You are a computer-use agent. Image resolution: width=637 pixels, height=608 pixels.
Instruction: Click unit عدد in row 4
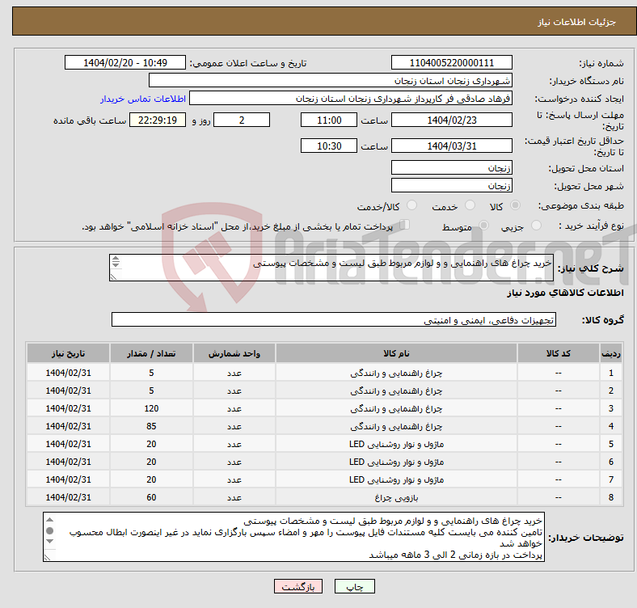pyautogui.click(x=234, y=426)
